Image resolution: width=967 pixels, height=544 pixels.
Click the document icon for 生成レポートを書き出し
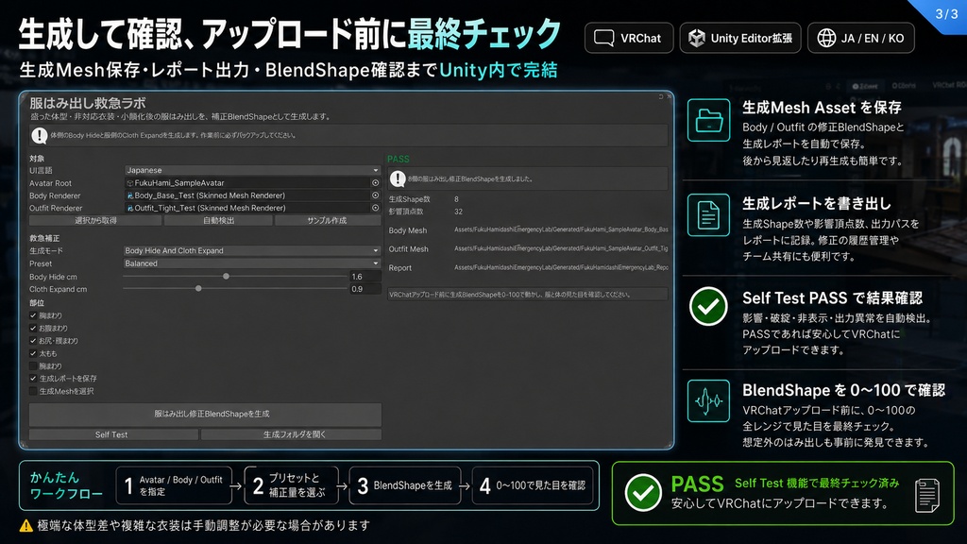pos(708,215)
